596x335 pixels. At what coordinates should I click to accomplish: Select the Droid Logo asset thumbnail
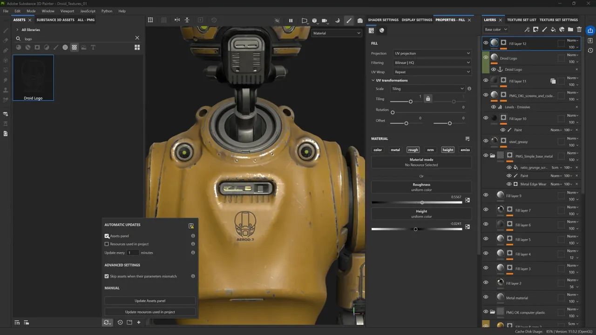click(33, 77)
